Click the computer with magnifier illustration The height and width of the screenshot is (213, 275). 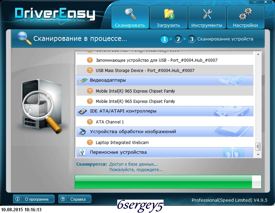click(41, 106)
